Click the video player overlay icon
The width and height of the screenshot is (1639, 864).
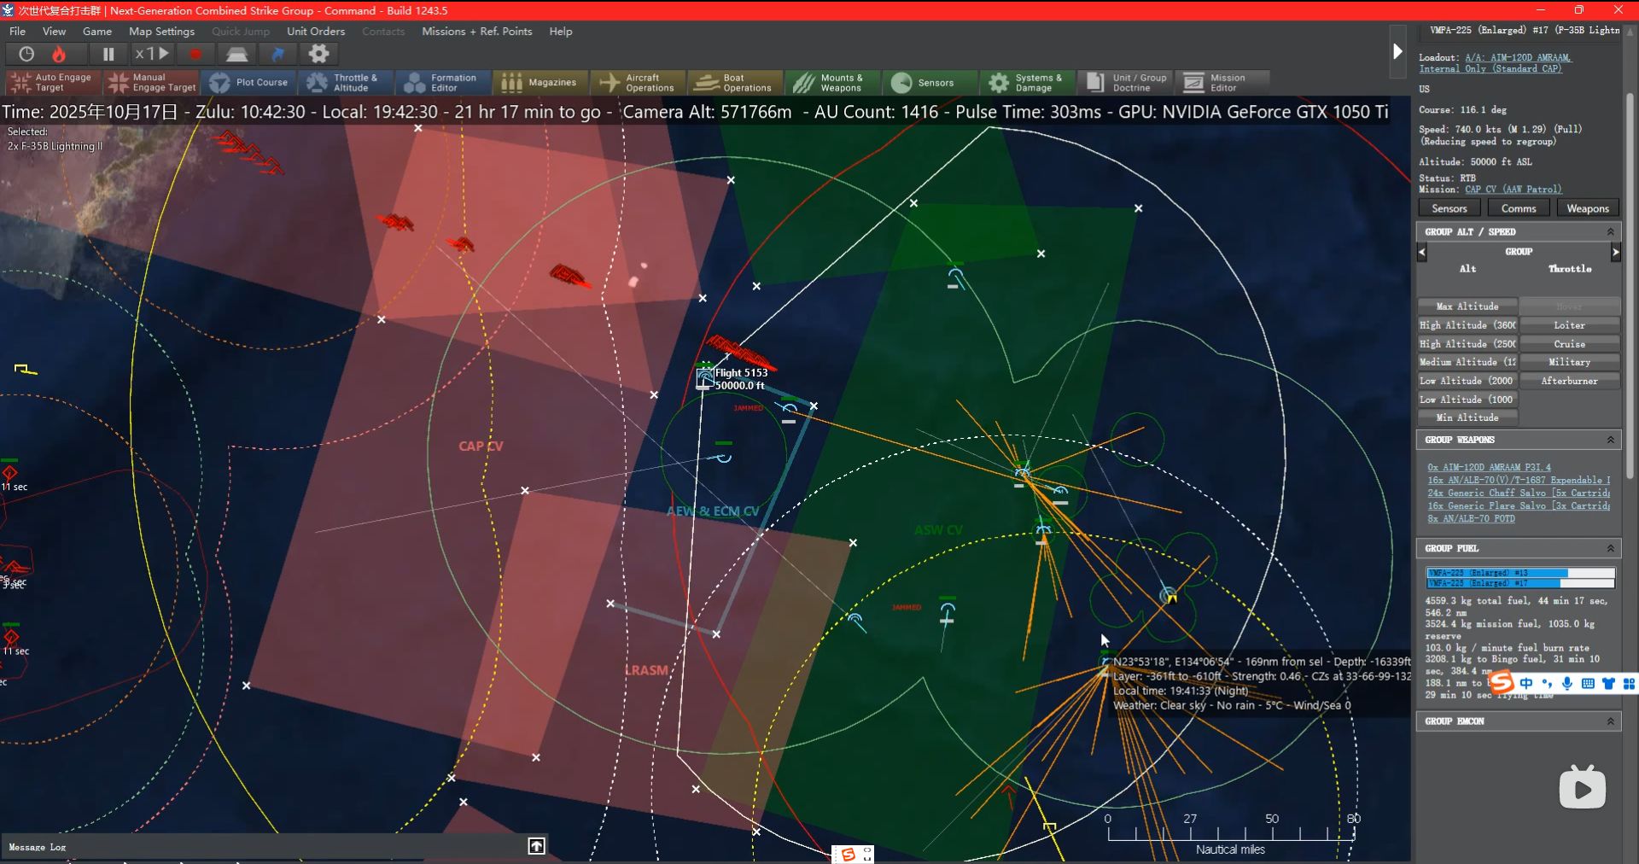click(x=1582, y=787)
